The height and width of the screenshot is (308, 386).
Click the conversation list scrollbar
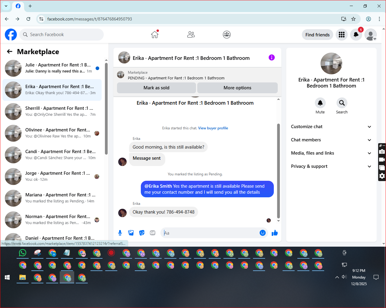coord(106,108)
